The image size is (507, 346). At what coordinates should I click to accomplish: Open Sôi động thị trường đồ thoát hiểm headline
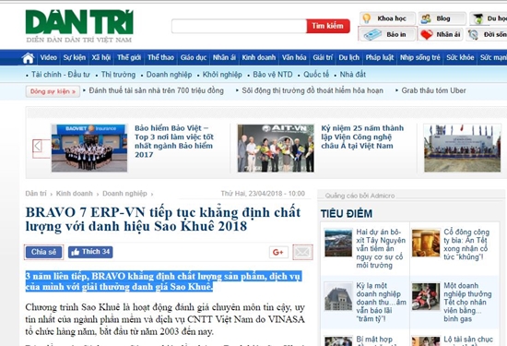click(312, 90)
